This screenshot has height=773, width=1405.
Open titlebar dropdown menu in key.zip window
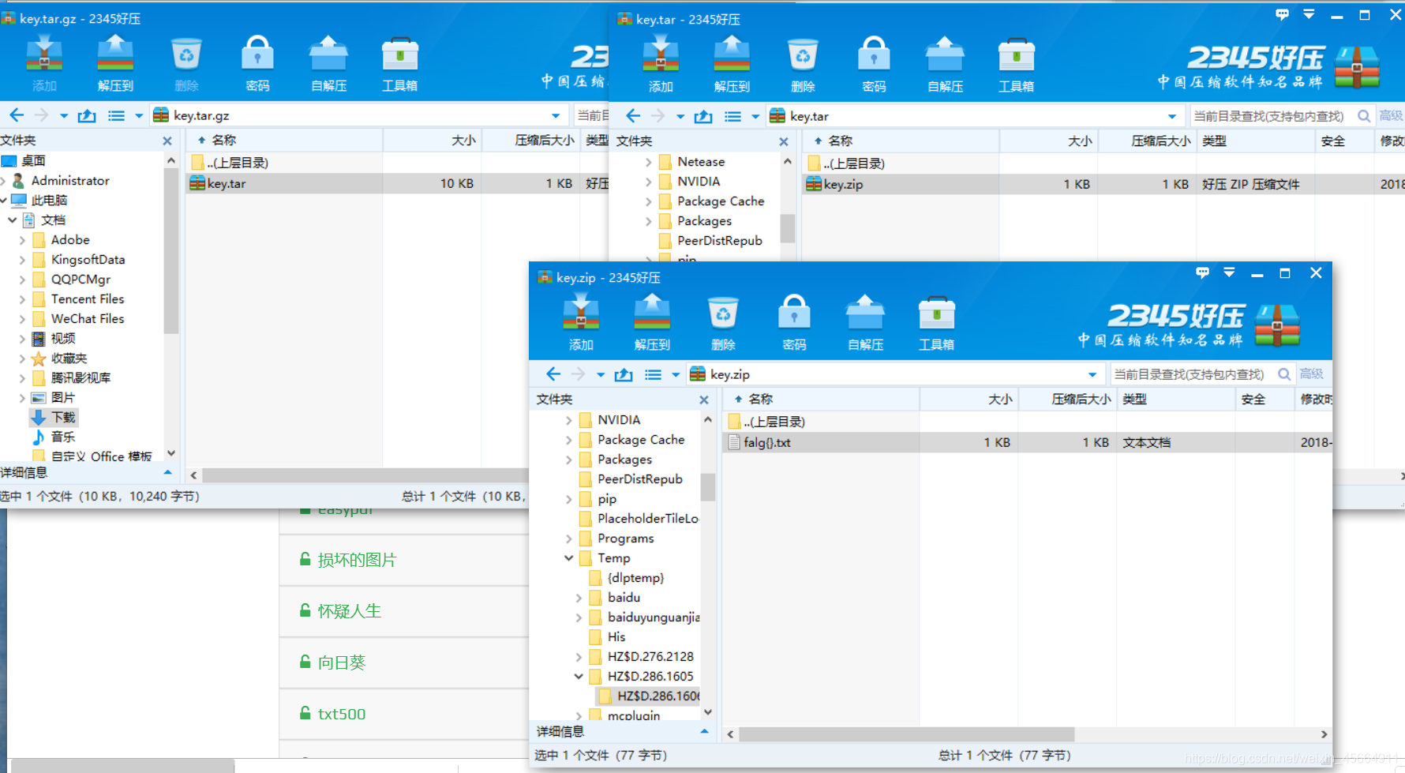pos(1229,273)
